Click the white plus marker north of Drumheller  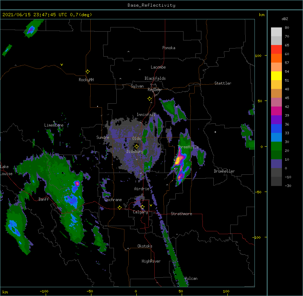pos(215,132)
